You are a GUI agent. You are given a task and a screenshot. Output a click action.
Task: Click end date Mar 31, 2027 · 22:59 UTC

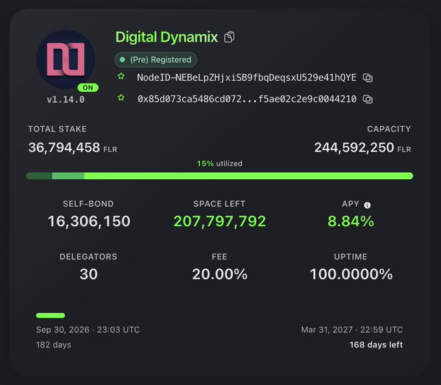[352, 330]
